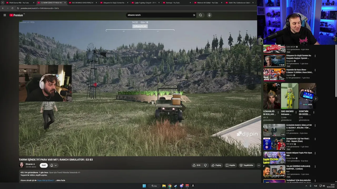The width and height of the screenshot is (337, 189).
Task: Close the 'RReN Karma #88' tab
Action: [34, 3]
